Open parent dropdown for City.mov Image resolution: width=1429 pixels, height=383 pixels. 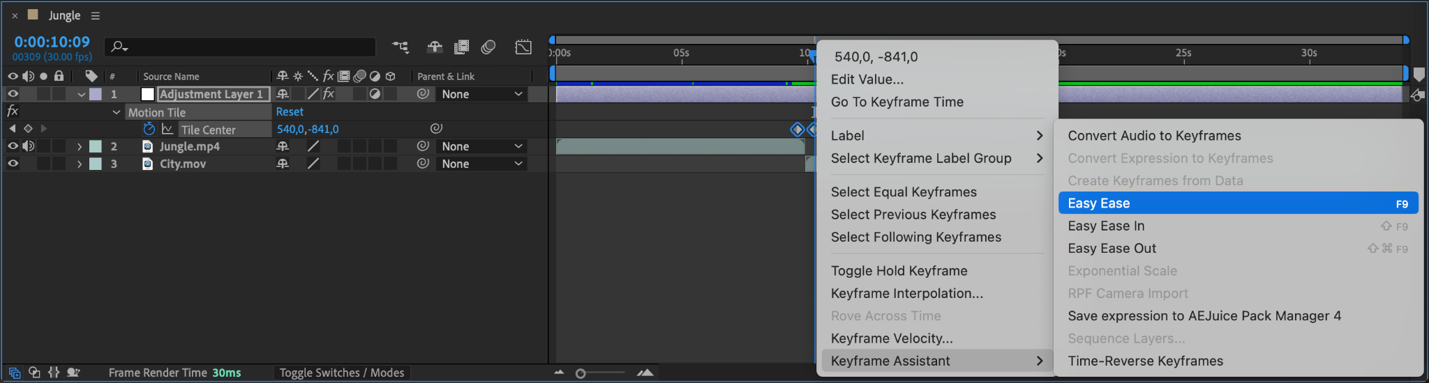[x=481, y=164]
